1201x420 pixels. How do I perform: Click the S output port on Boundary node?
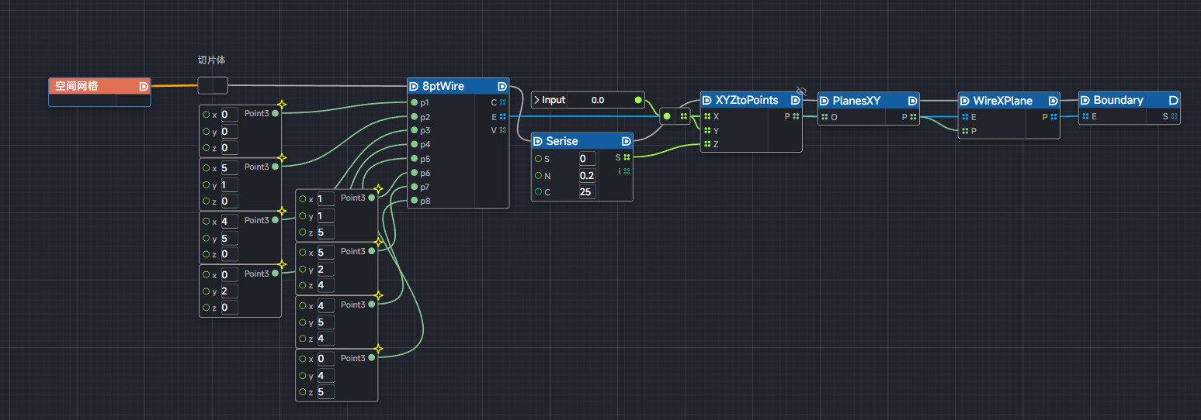(x=1174, y=117)
